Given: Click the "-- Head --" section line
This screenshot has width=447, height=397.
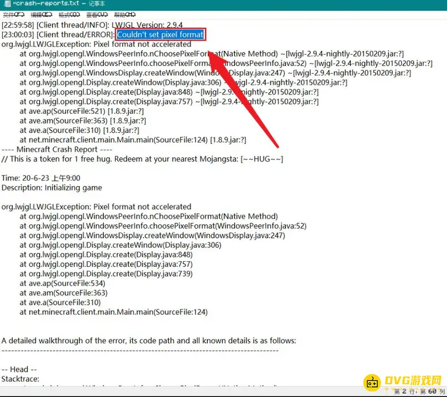Looking at the screenshot, I should coord(19,370).
